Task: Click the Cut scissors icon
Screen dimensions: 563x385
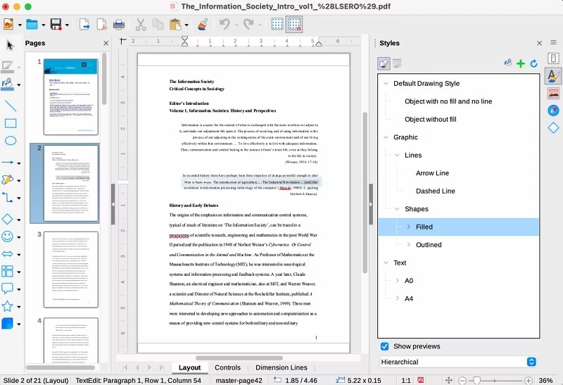Action: pos(141,25)
